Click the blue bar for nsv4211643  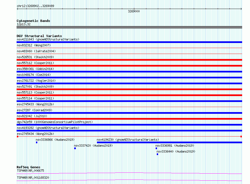[129, 42]
